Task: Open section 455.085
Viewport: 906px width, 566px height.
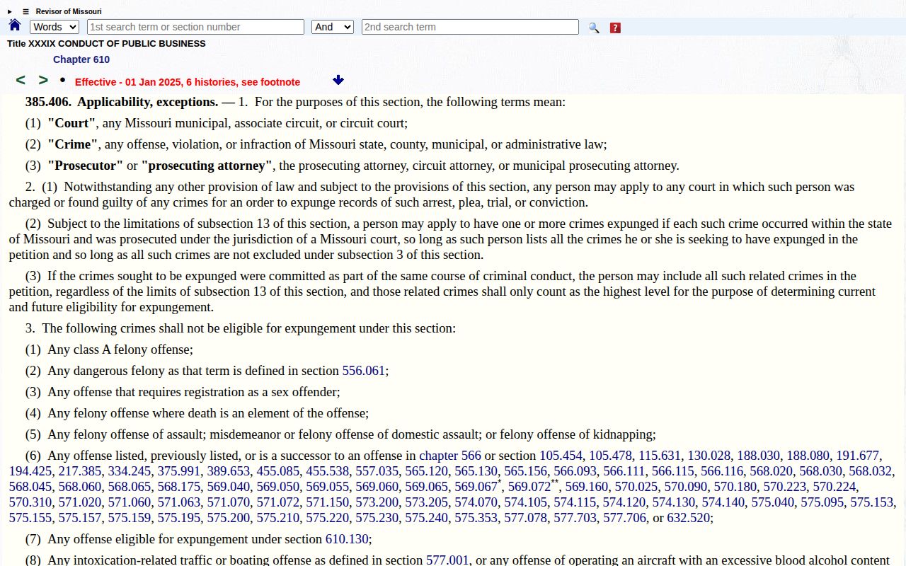Action: point(278,471)
